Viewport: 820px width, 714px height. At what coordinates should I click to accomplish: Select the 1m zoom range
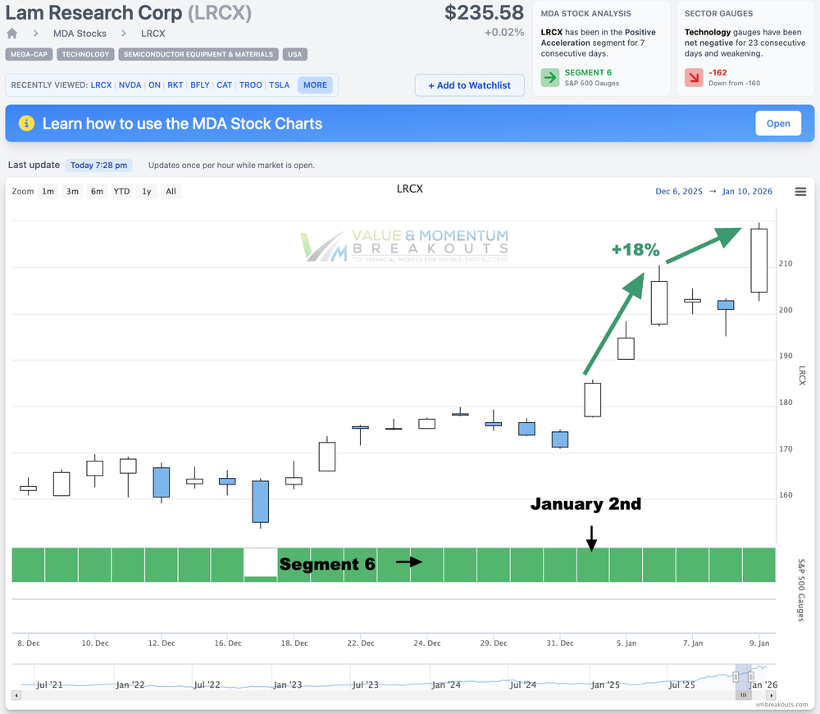click(48, 191)
